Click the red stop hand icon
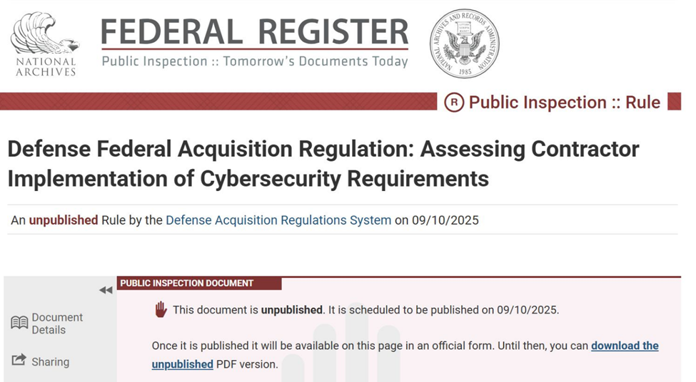The height and width of the screenshot is (382, 696). 161,309
